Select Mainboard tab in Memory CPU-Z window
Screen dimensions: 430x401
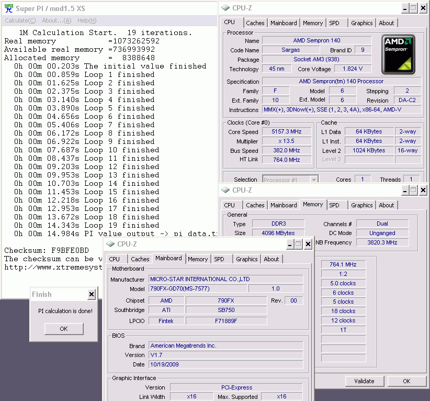click(x=284, y=205)
